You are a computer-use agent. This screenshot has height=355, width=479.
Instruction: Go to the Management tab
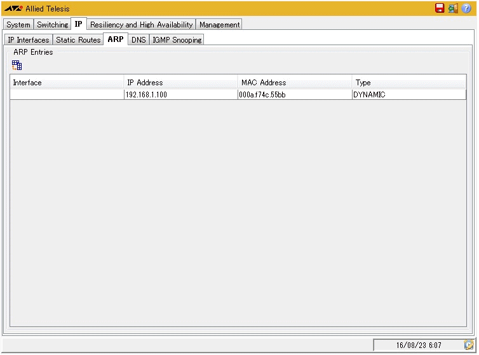coord(219,24)
